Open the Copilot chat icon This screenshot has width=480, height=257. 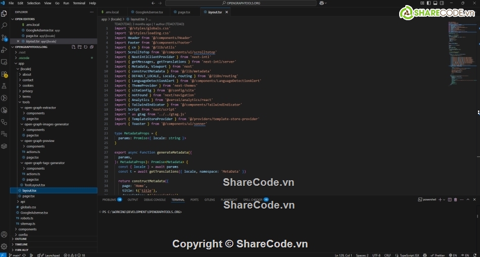pyautogui.click(x=322, y=3)
